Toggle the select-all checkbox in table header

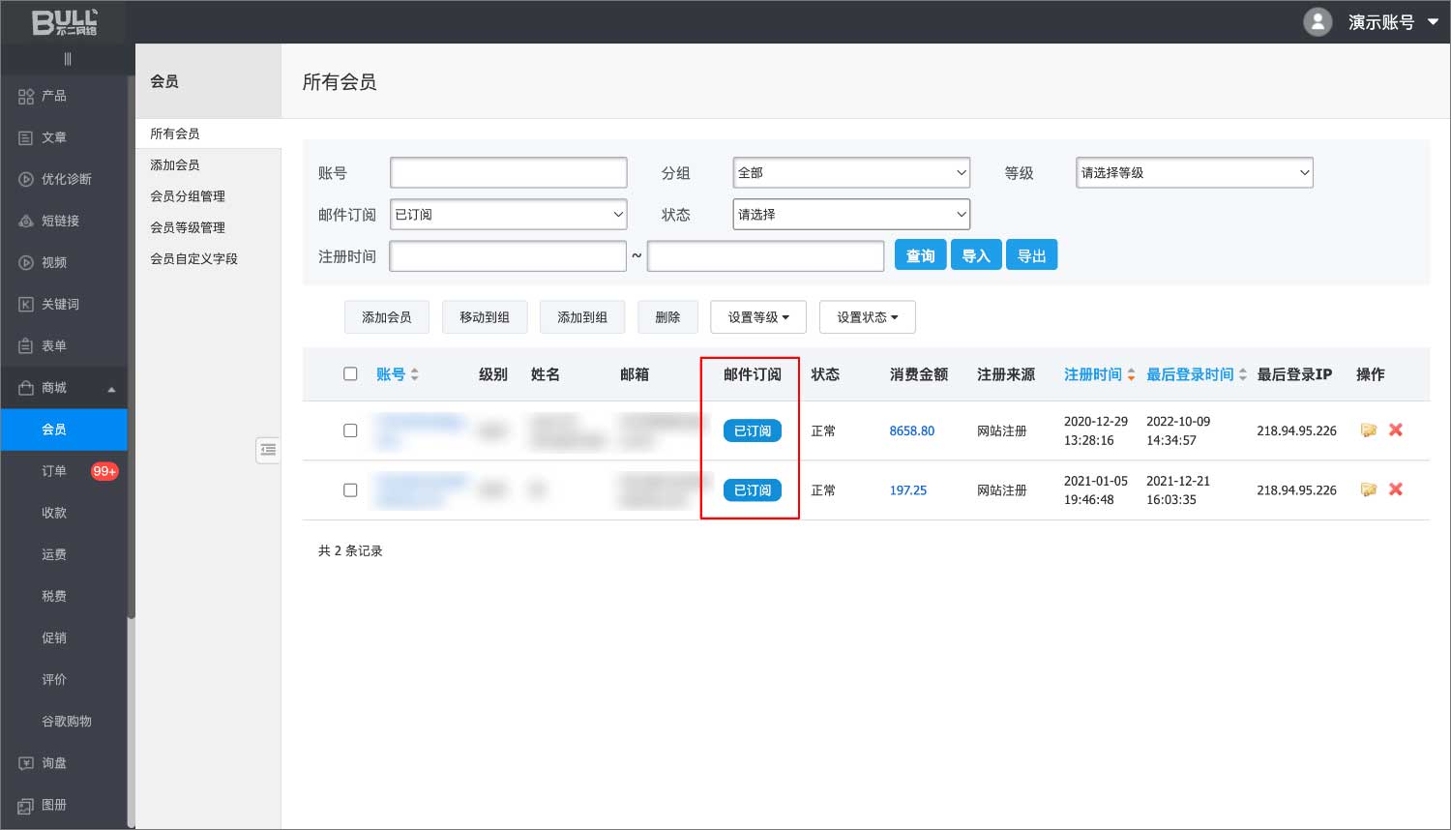[x=350, y=374]
